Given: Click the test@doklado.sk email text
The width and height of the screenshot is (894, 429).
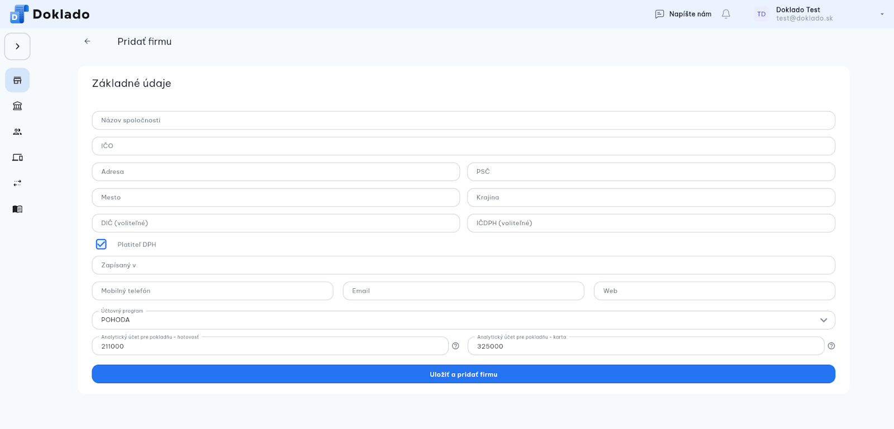Looking at the screenshot, I should [x=804, y=18].
